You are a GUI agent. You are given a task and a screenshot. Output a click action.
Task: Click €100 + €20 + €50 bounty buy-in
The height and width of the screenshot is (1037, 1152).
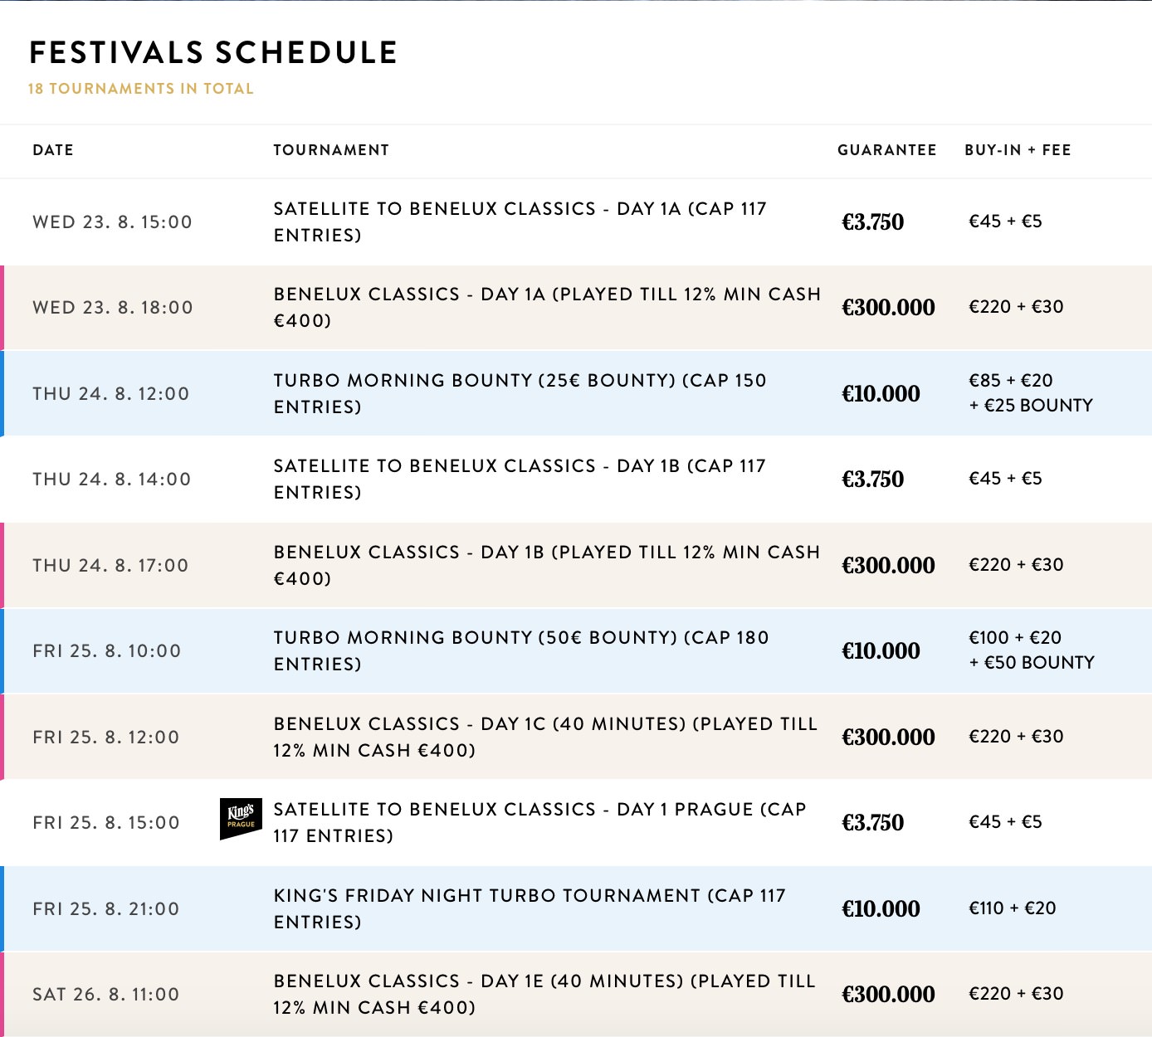(1031, 650)
